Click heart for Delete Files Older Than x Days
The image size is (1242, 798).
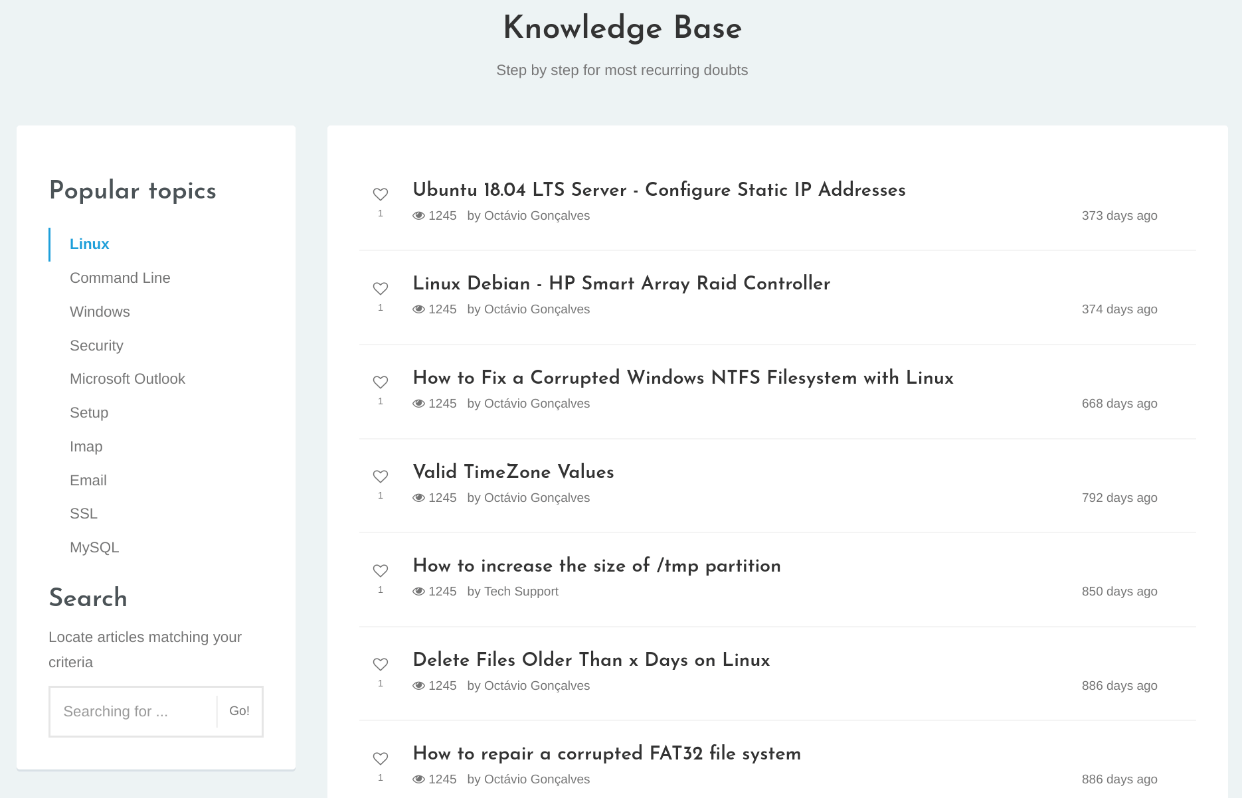(x=381, y=665)
